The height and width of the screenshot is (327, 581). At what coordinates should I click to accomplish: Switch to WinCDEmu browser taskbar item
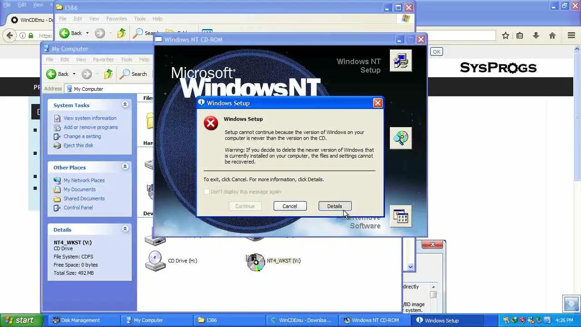click(301, 320)
